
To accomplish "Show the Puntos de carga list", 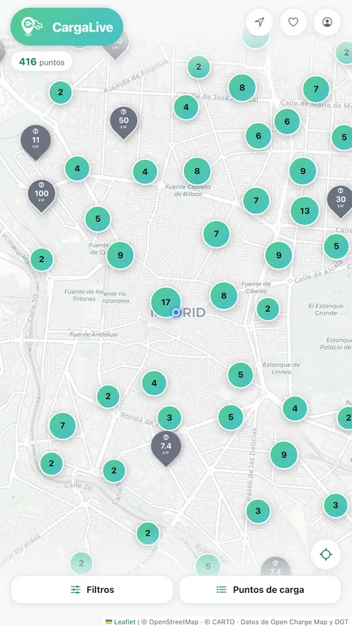I will [260, 589].
